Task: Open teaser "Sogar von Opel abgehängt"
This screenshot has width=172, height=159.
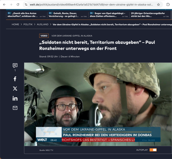Action: pyautogui.click(x=109, y=15)
